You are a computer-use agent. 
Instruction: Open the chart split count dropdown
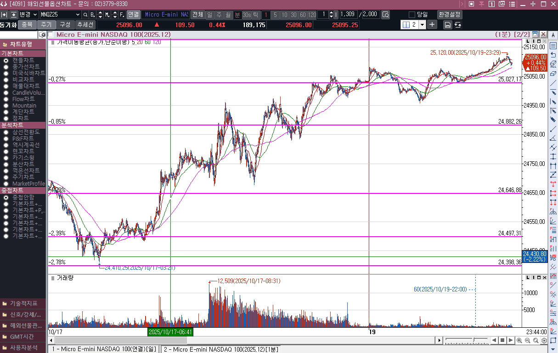pos(422,25)
